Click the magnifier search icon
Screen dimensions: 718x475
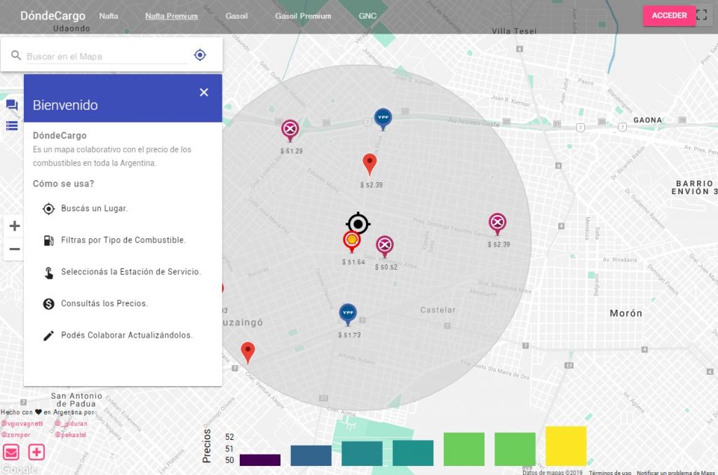[16, 55]
